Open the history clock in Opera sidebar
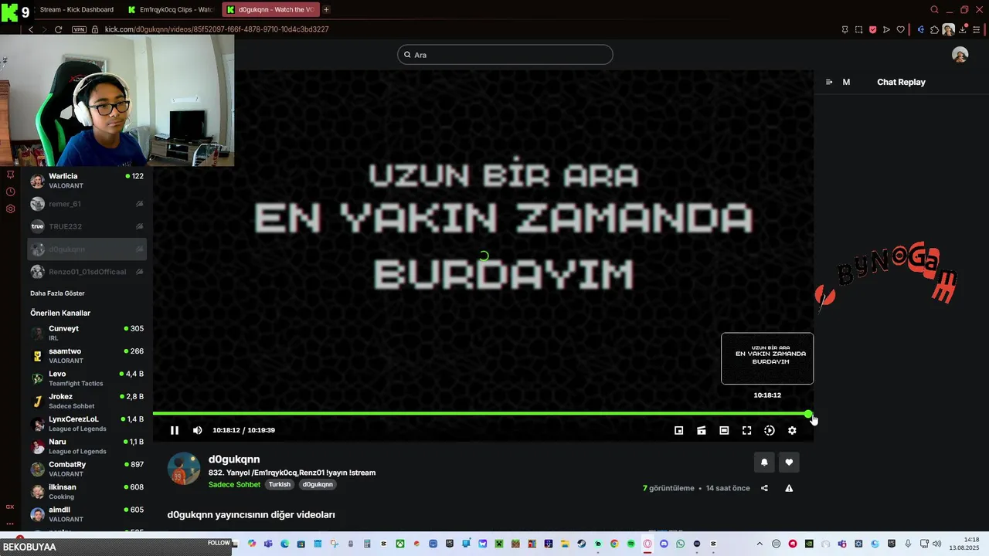This screenshot has width=989, height=556. click(10, 192)
